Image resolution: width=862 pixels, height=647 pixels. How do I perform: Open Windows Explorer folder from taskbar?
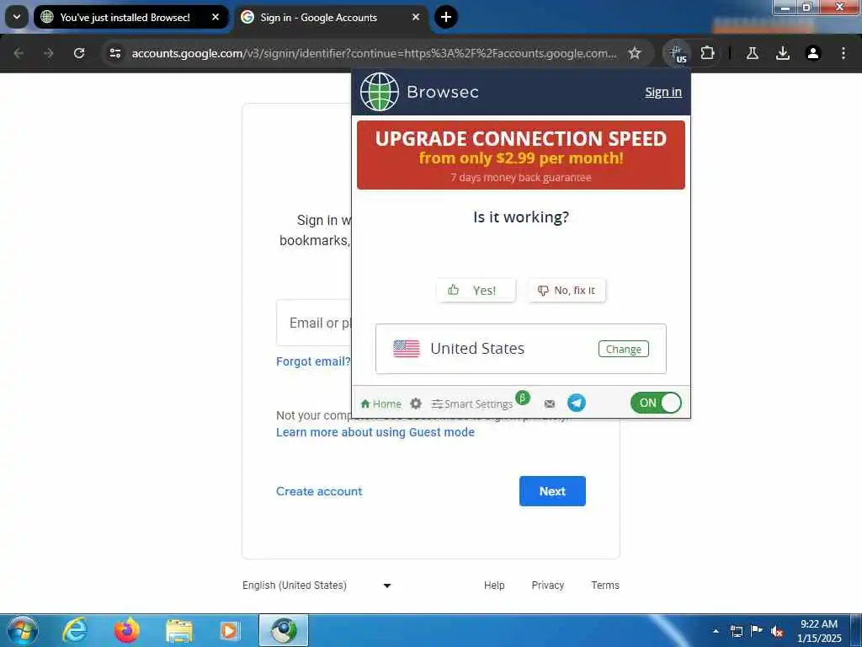point(178,632)
